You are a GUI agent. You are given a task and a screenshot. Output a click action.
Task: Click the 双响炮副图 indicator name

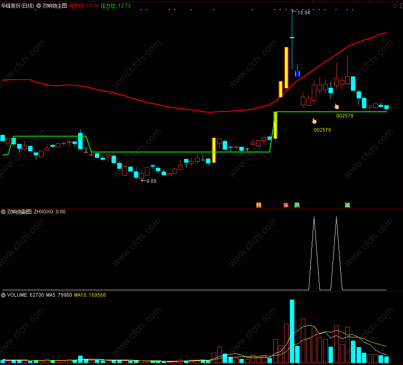[19, 212]
